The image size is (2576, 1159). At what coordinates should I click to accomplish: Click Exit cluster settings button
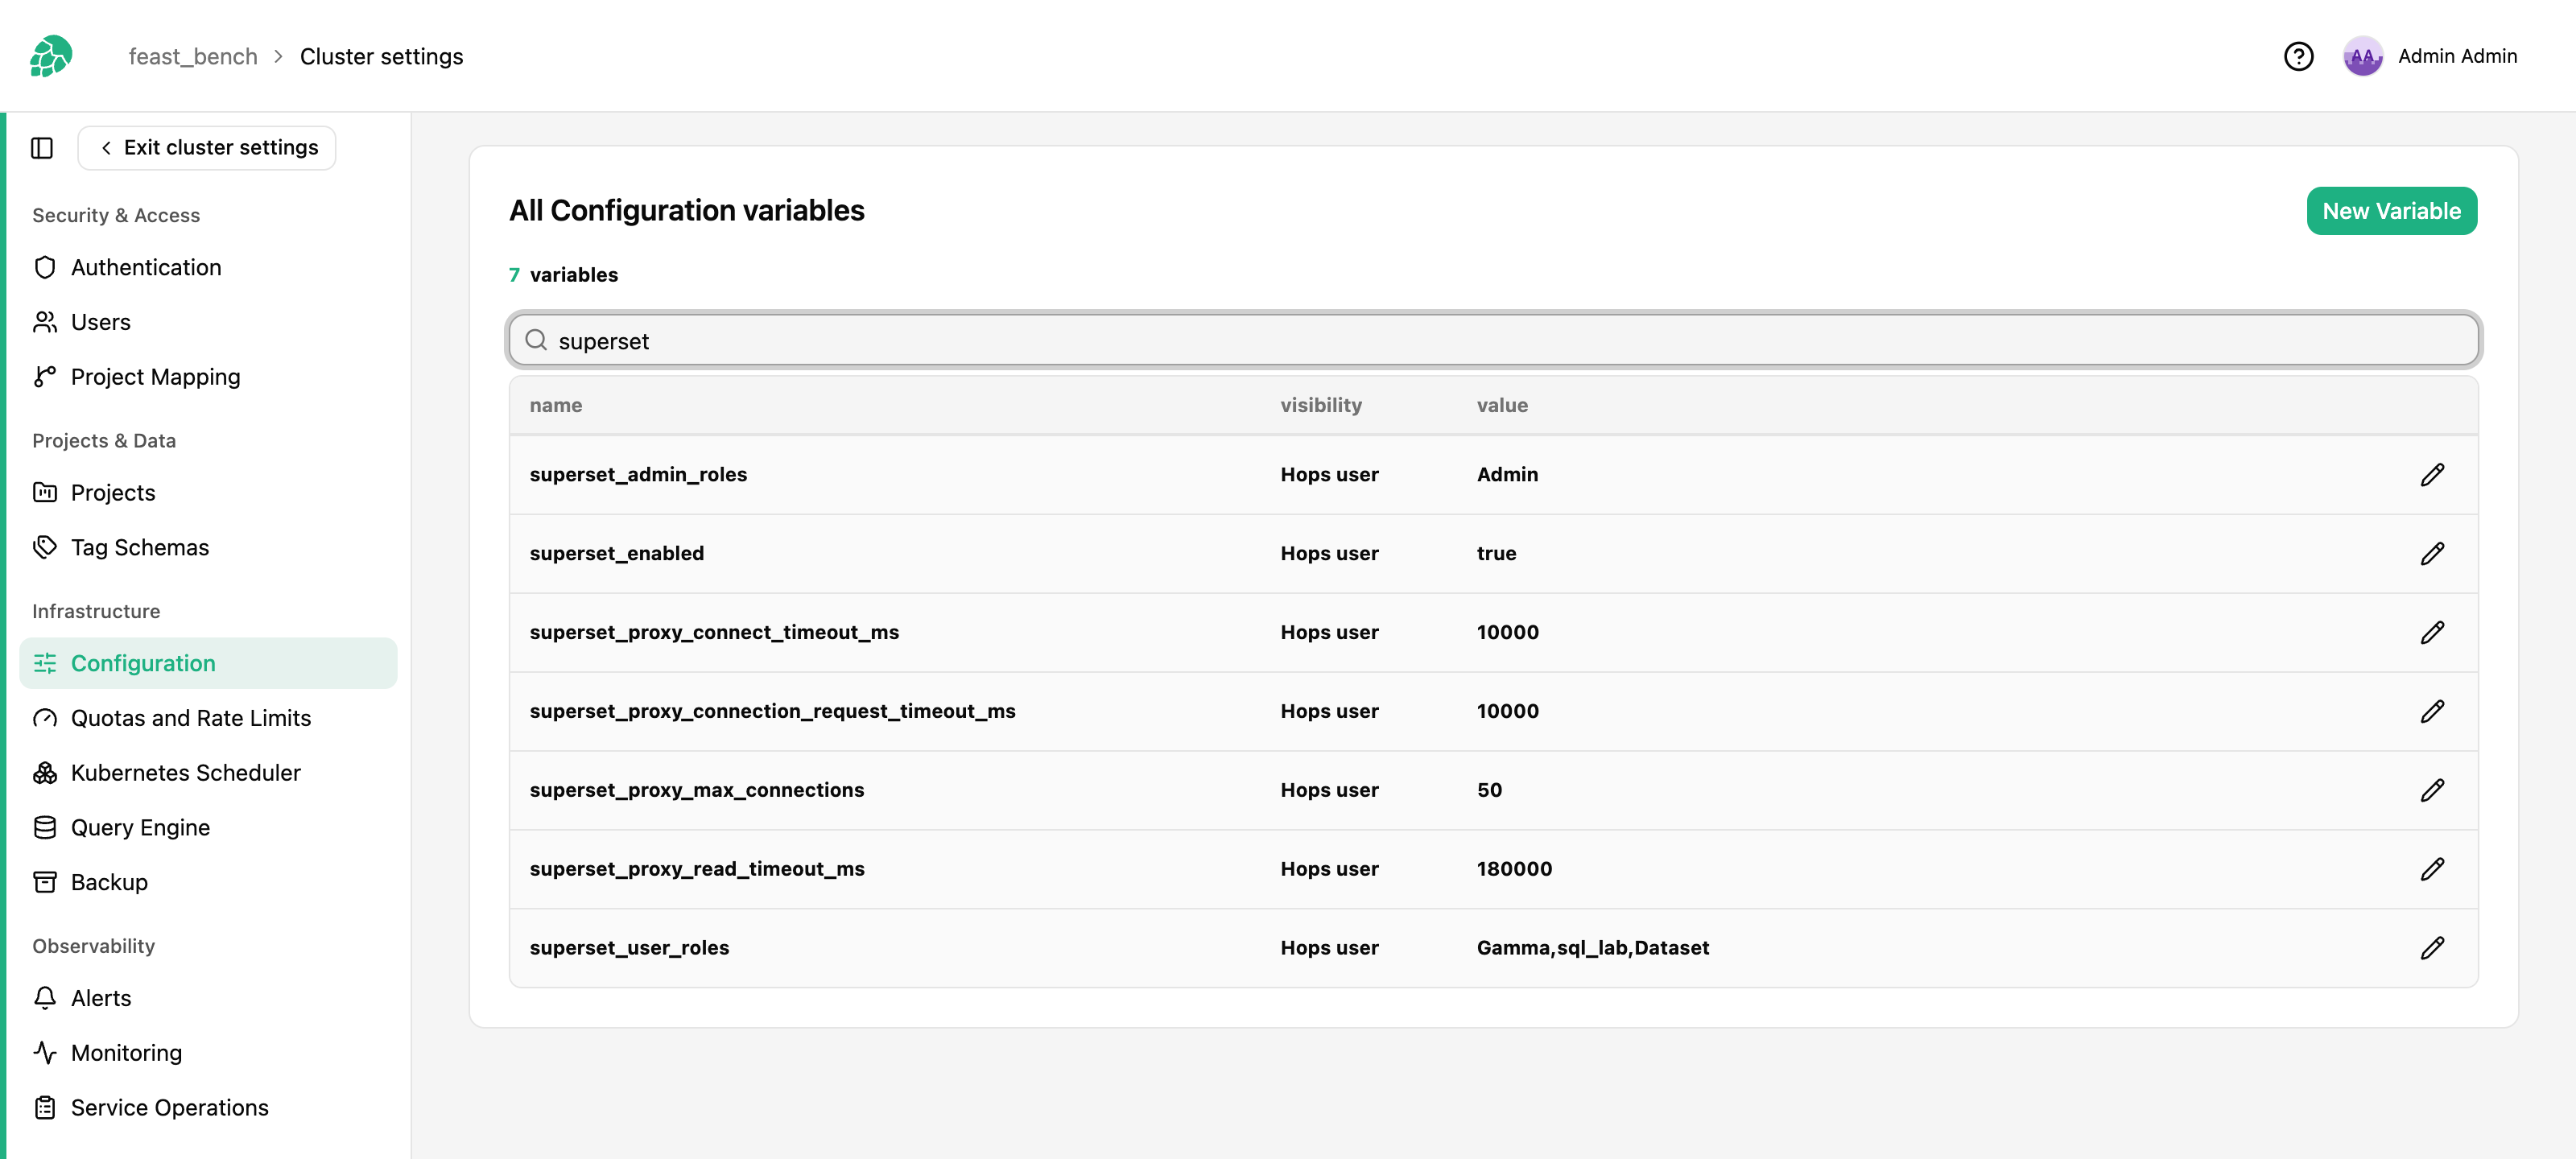point(207,148)
